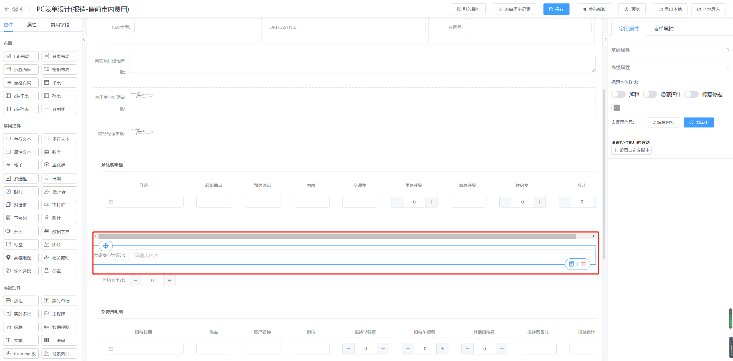Toggle the 隐藏控件 switch
Screen dimensions: 733x361
(x=650, y=94)
